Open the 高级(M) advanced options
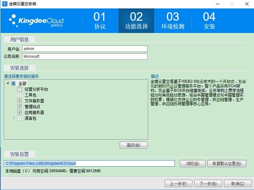Viewport: 254px width, 190px height. point(133,145)
